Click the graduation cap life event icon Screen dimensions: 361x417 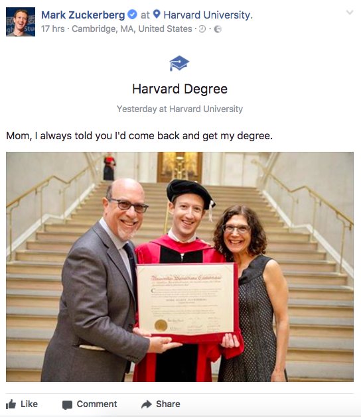(x=179, y=63)
